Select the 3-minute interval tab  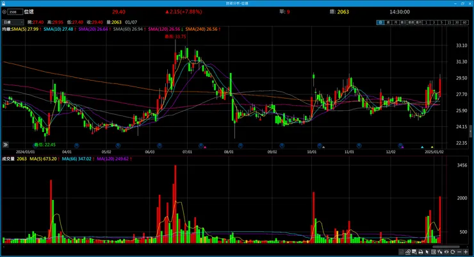434,22
